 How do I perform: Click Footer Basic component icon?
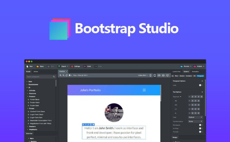pyautogui.click(x=28, y=99)
